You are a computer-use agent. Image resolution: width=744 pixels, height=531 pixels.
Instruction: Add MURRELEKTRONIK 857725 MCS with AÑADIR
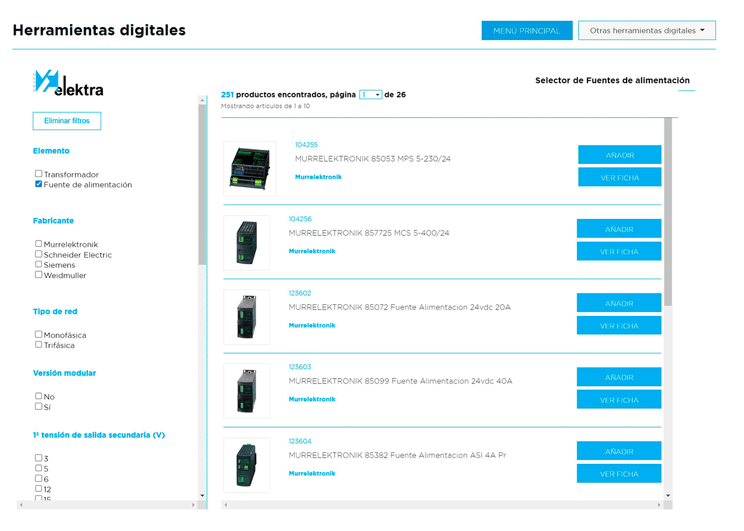(619, 228)
